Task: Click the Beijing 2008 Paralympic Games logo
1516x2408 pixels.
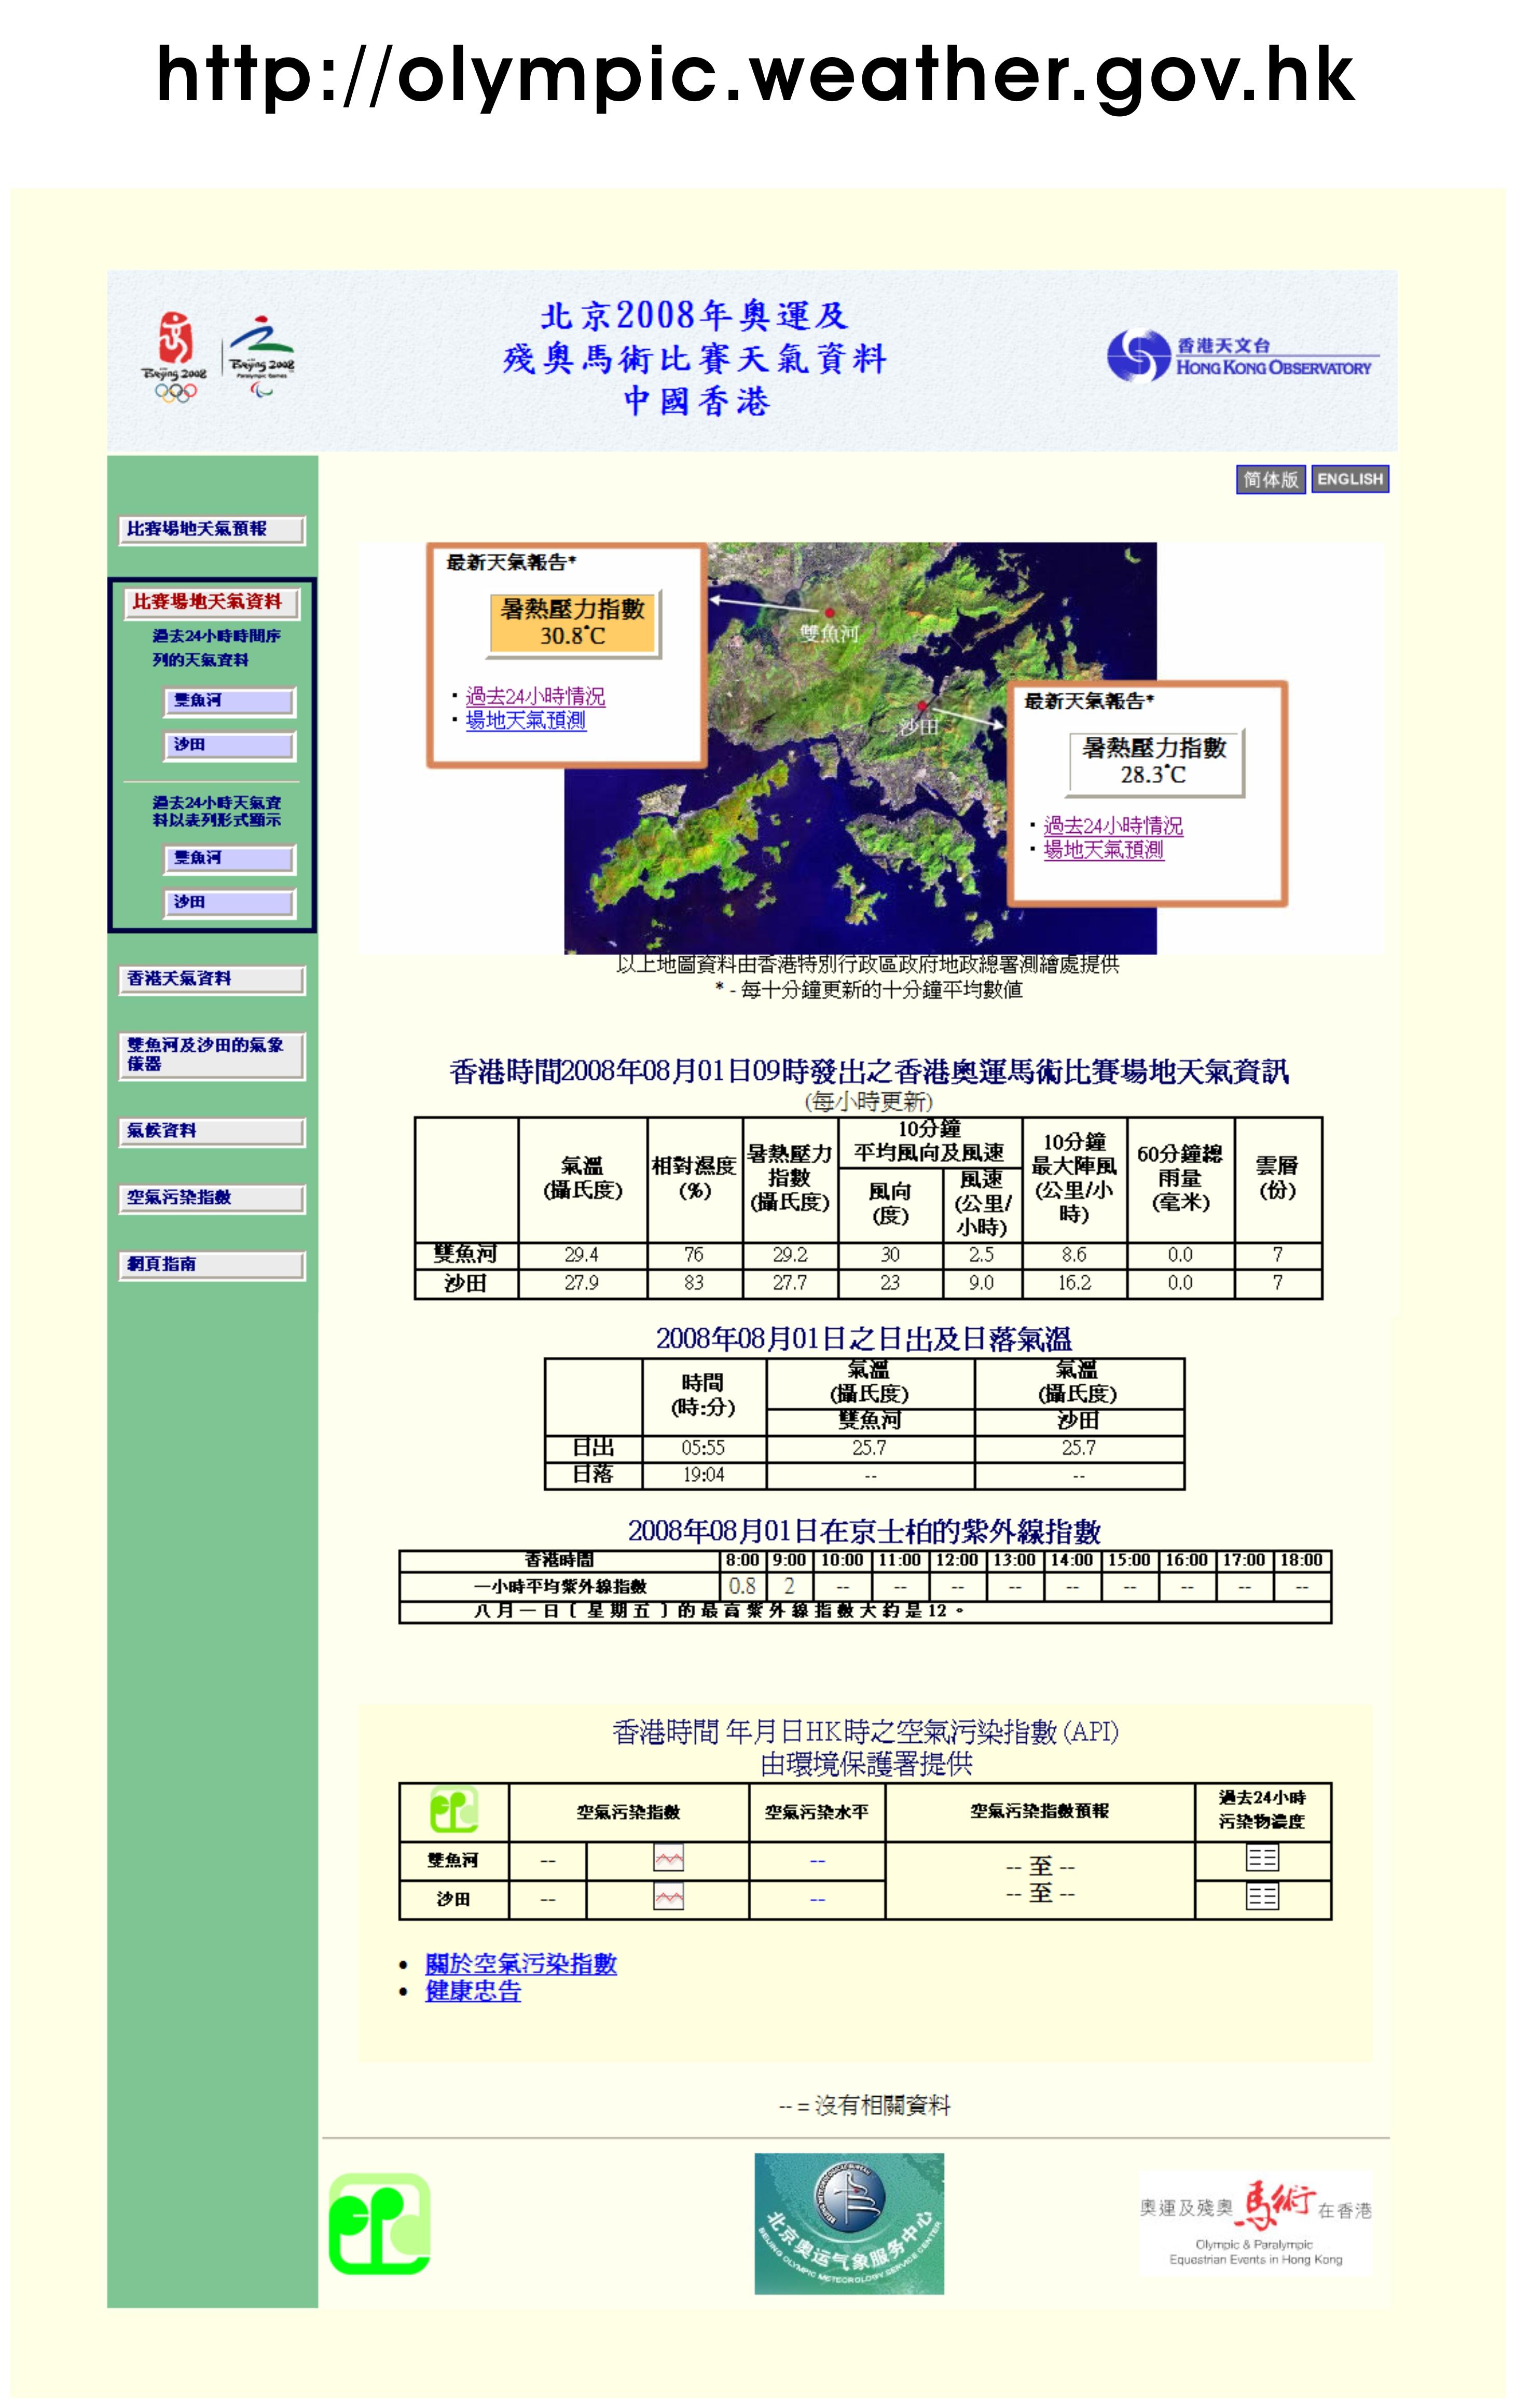Action: pos(261,356)
